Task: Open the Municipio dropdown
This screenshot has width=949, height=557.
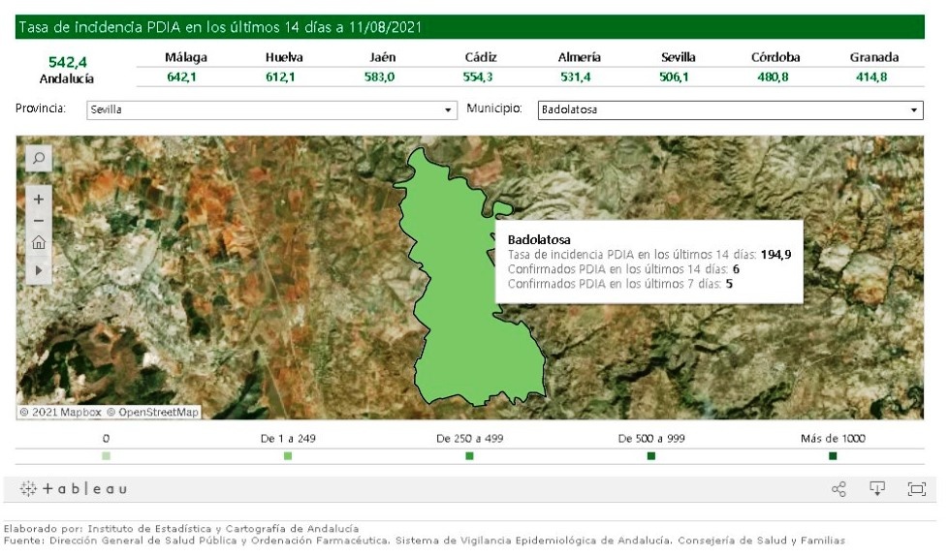Action: click(x=730, y=110)
